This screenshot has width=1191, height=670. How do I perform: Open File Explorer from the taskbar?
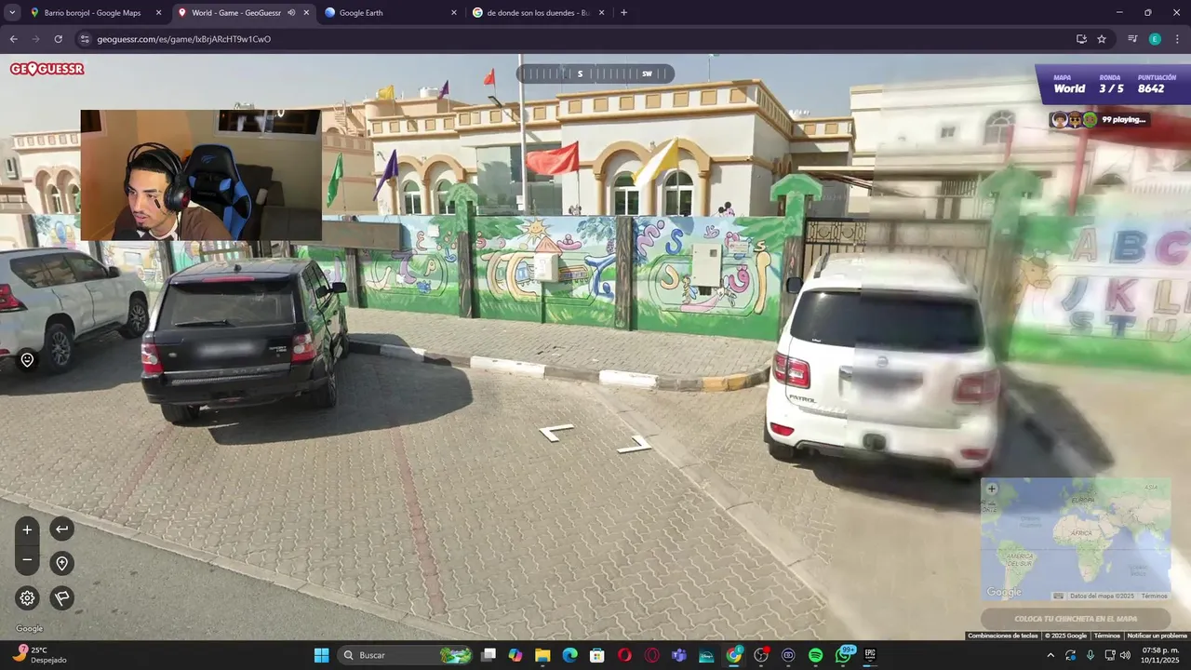pyautogui.click(x=542, y=655)
